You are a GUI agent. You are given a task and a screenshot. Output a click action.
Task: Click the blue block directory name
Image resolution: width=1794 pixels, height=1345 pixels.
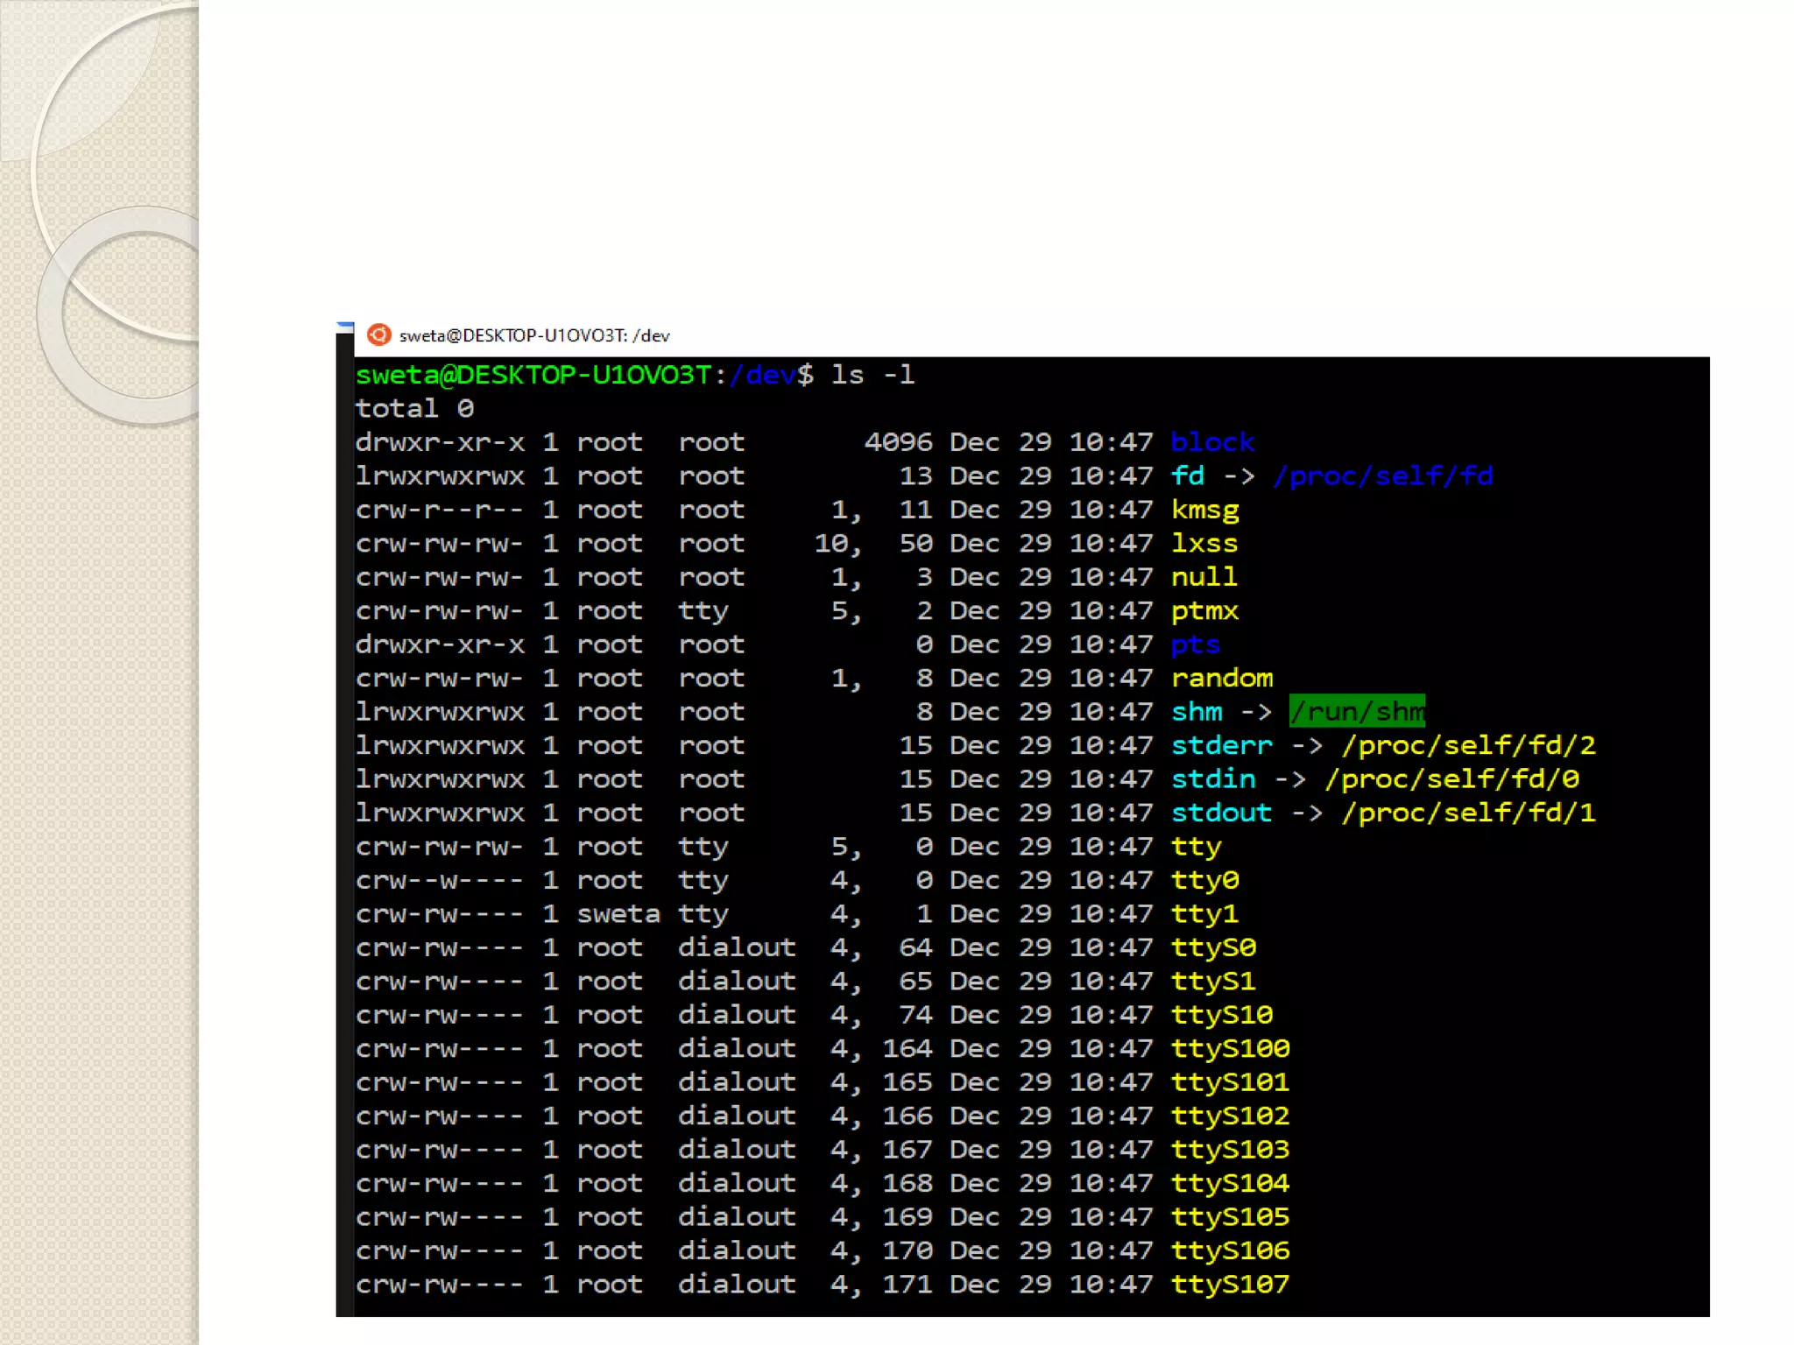1212,442
